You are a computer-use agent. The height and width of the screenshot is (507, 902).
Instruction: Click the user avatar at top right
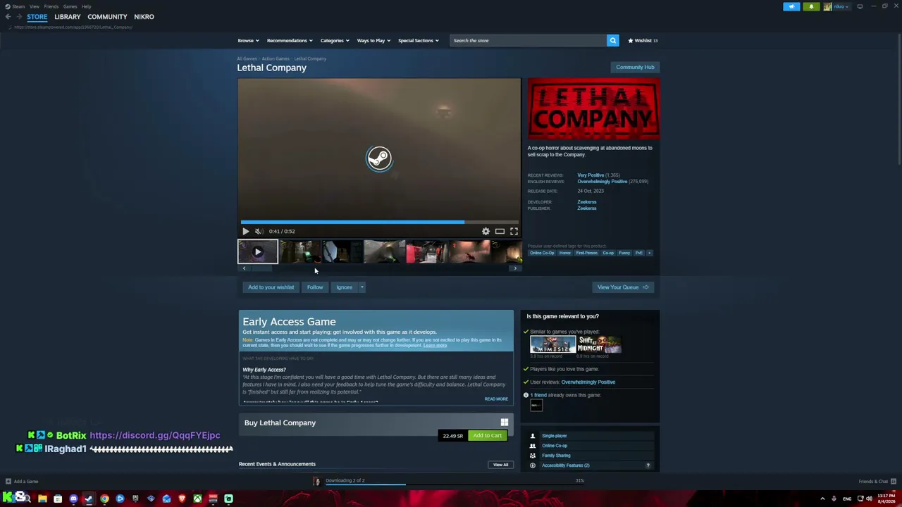[827, 6]
